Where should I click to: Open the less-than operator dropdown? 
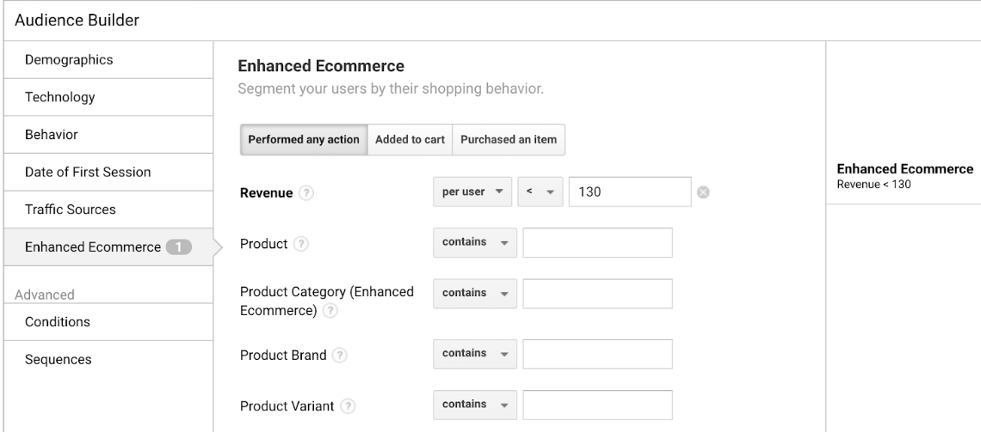click(x=540, y=192)
